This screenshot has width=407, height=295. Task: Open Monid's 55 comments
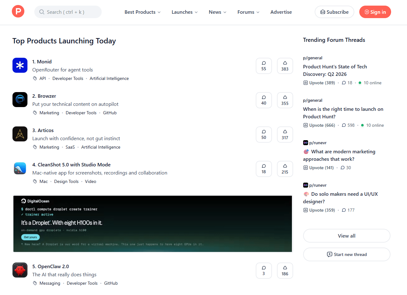pos(264,66)
